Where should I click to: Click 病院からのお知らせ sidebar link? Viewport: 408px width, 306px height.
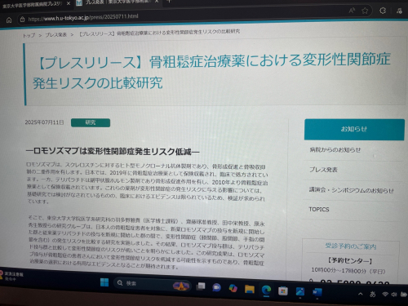[x=335, y=150]
